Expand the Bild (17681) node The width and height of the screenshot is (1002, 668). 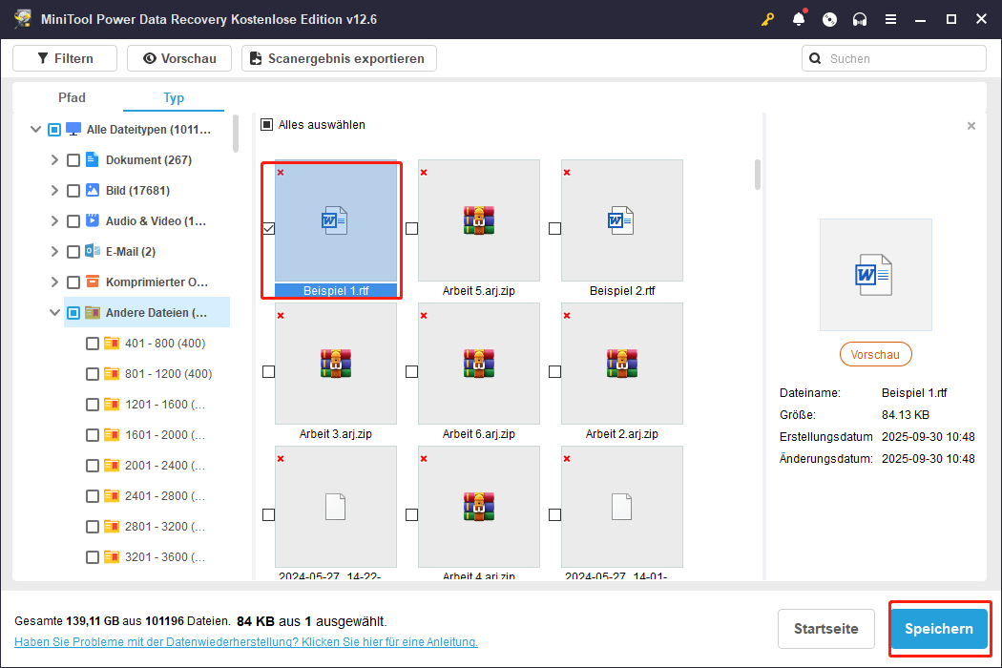click(54, 191)
